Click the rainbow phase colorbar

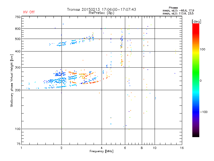coord(196,80)
